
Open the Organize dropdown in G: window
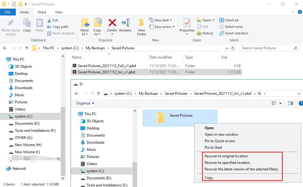click(x=85, y=103)
